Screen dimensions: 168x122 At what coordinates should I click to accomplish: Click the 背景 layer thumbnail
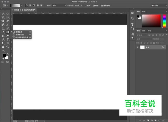142,47
